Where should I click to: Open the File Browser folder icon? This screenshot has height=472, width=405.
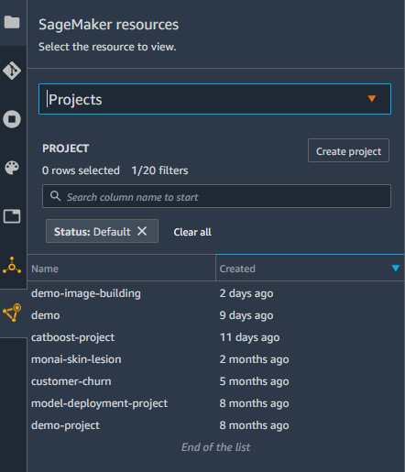12,22
